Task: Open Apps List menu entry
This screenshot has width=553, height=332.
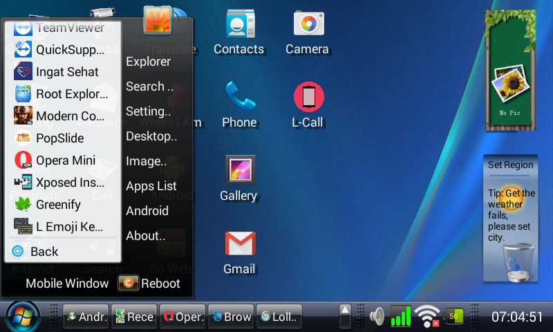Action: coord(151,186)
